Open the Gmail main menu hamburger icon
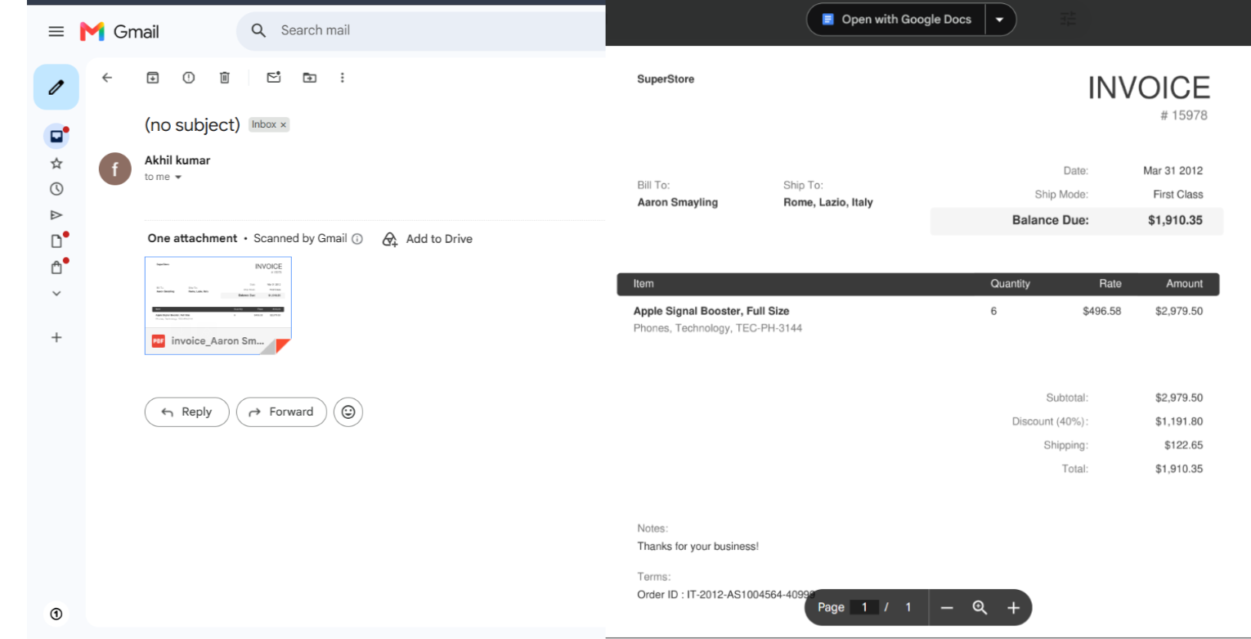The image size is (1251, 639). click(x=56, y=31)
